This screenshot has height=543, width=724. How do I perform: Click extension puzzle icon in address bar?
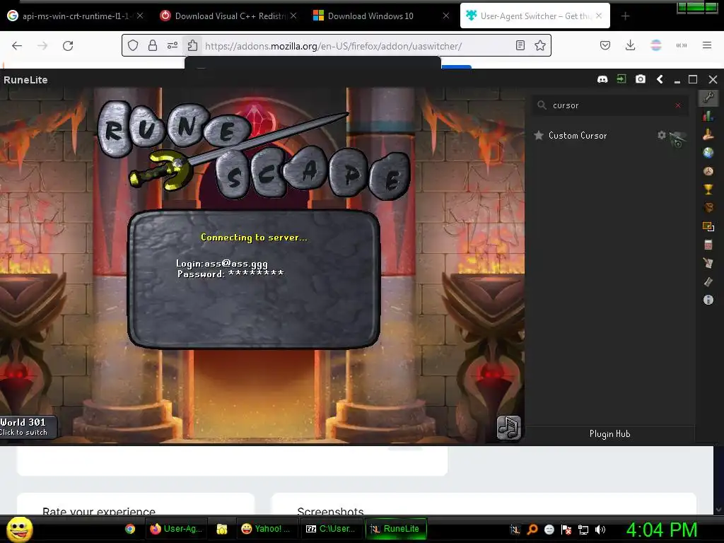tap(192, 45)
